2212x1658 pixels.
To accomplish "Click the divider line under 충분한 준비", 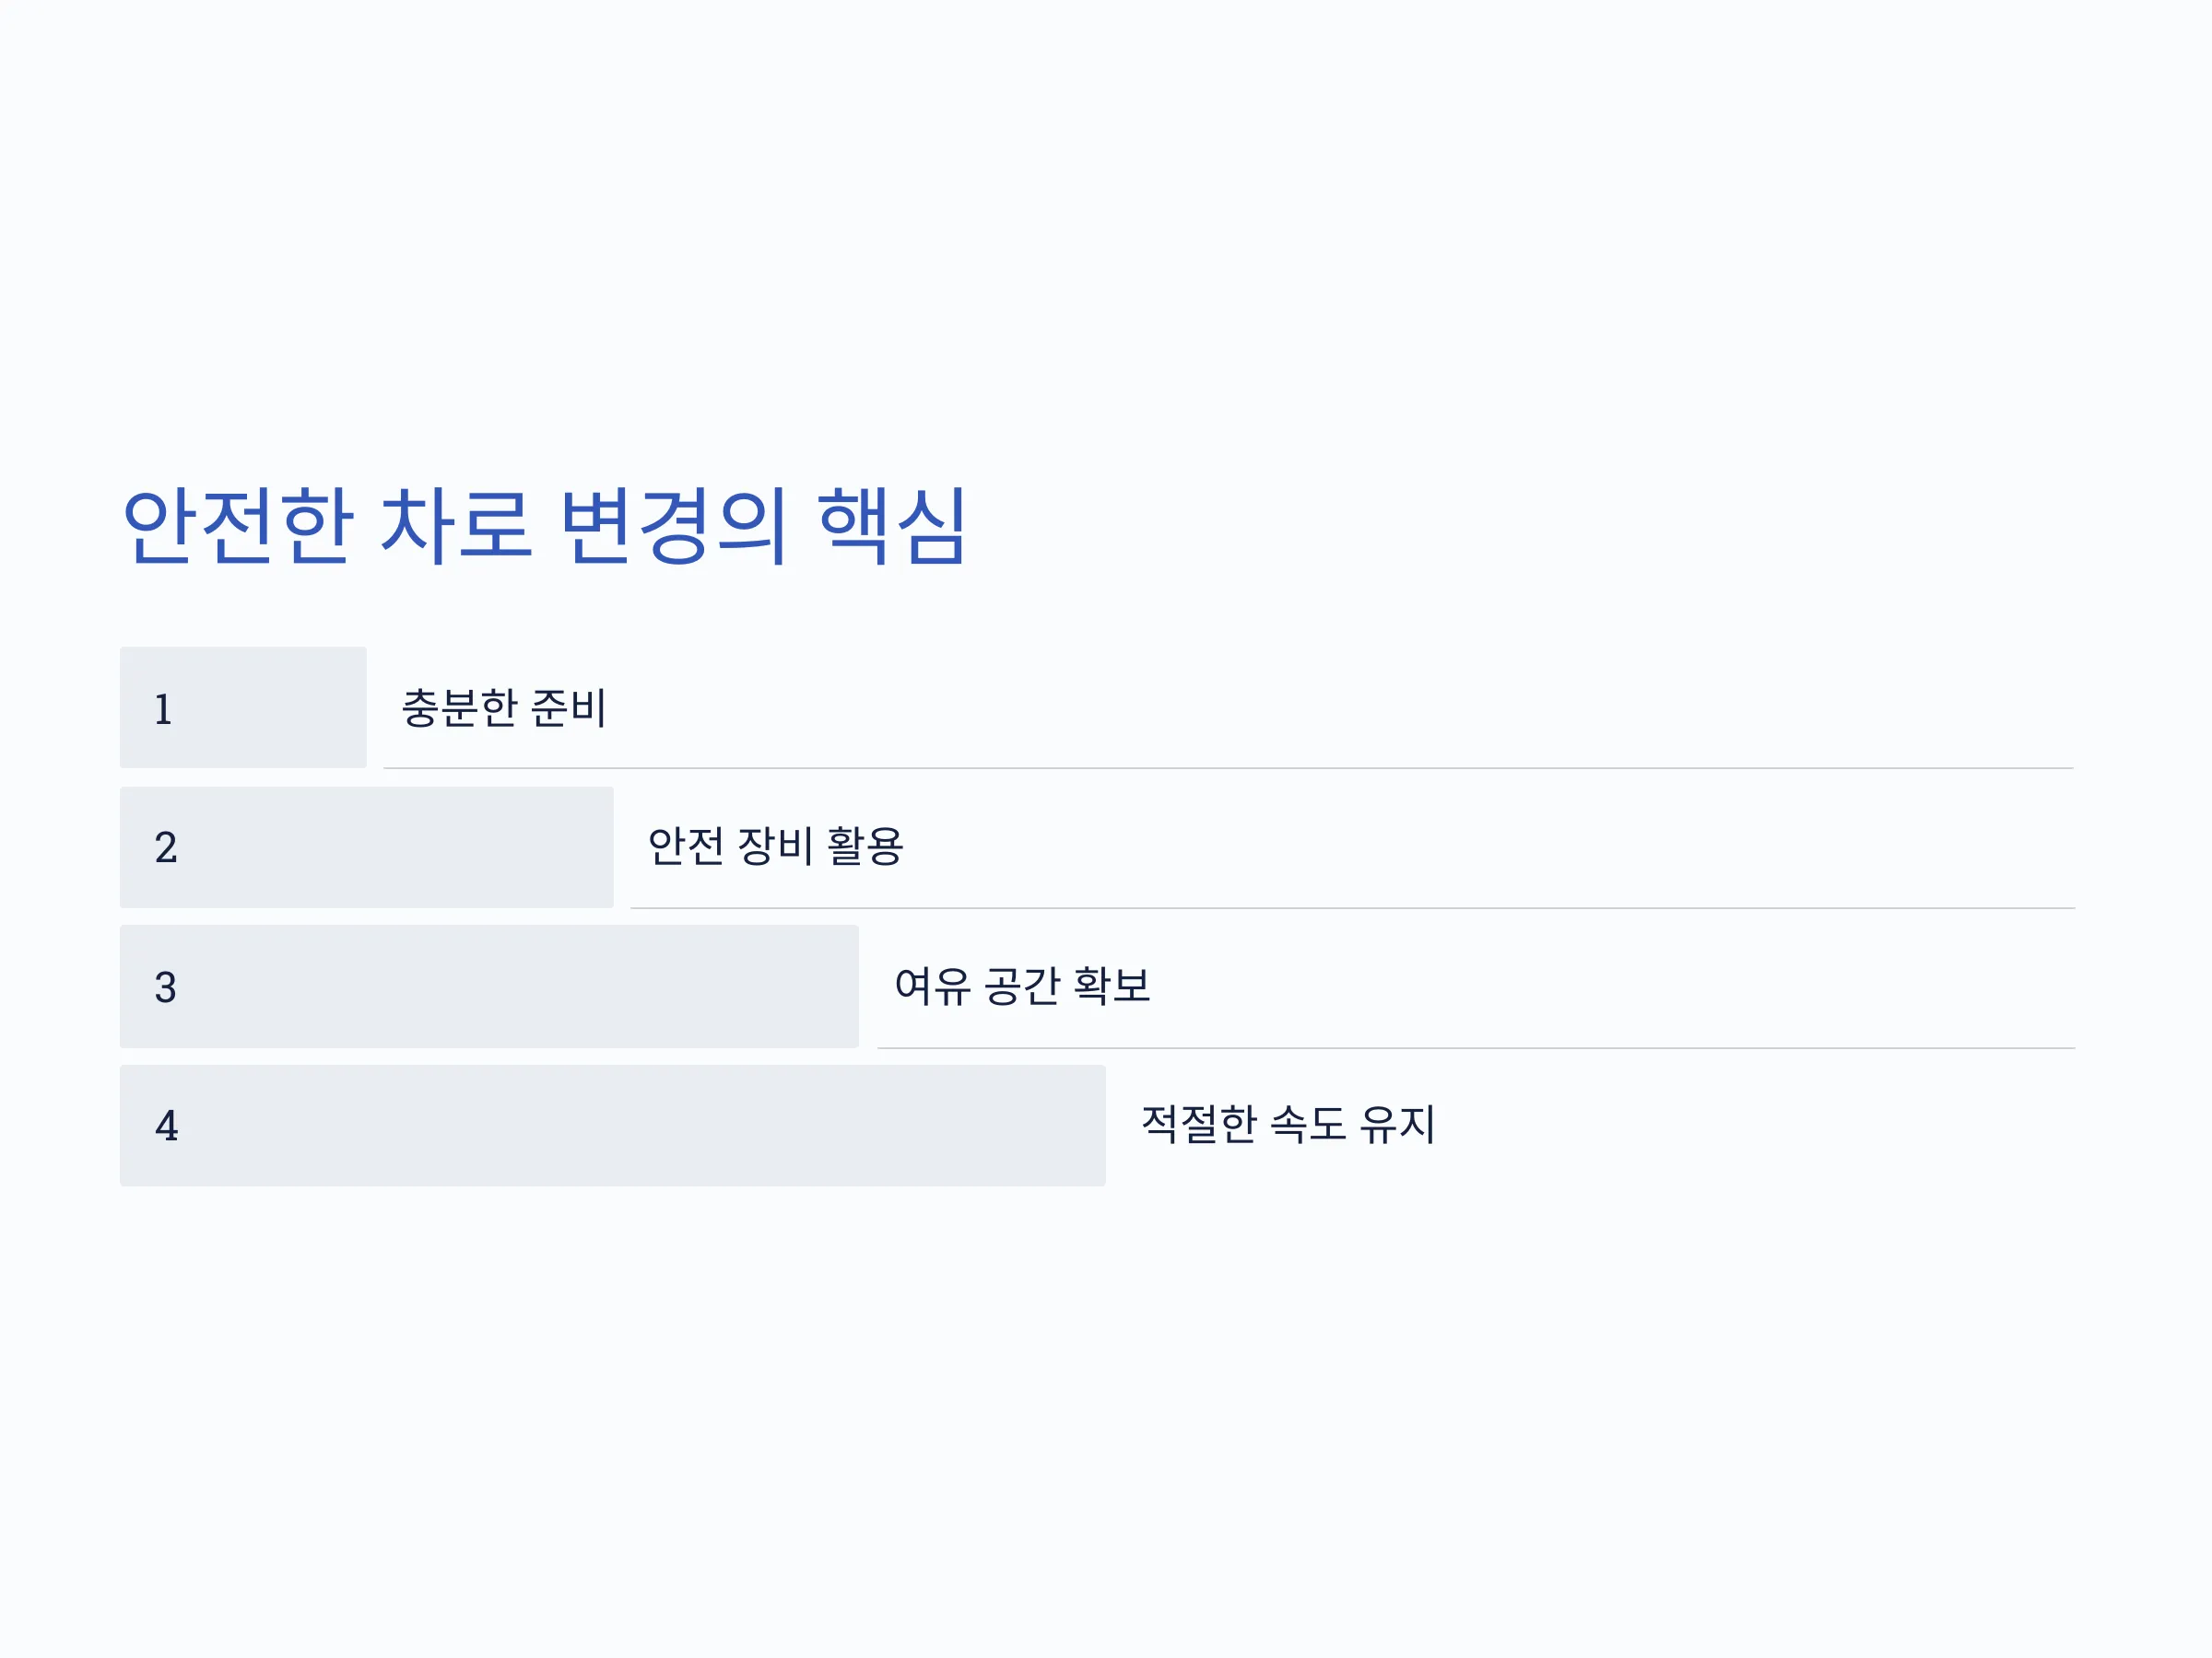I will (1228, 768).
